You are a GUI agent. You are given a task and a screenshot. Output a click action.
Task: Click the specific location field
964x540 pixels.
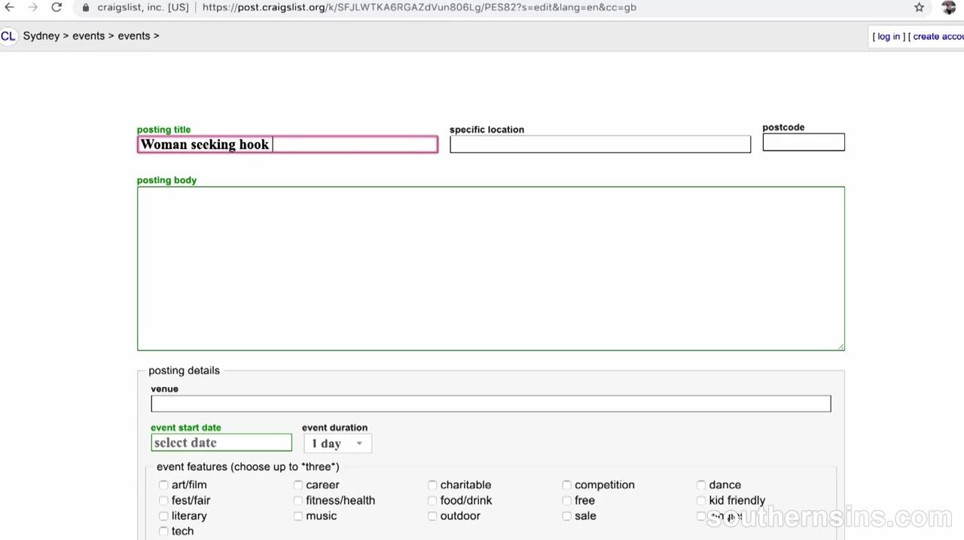[599, 145]
